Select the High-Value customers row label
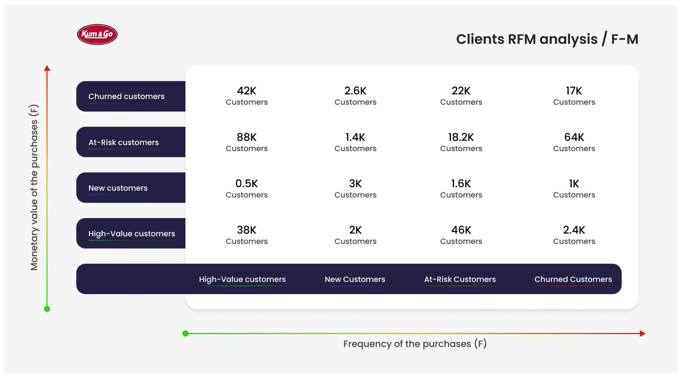Viewport: 680px width, 377px height. click(131, 234)
